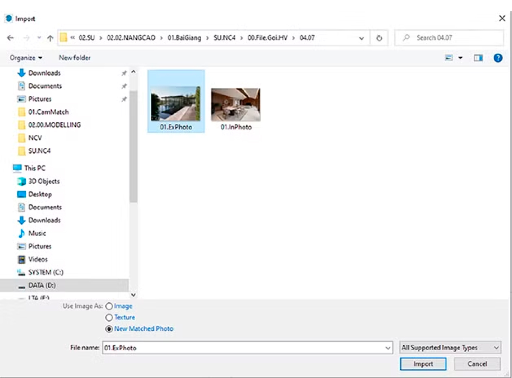512x378 pixels.
Task: Open the Organize menu
Action: [25, 58]
